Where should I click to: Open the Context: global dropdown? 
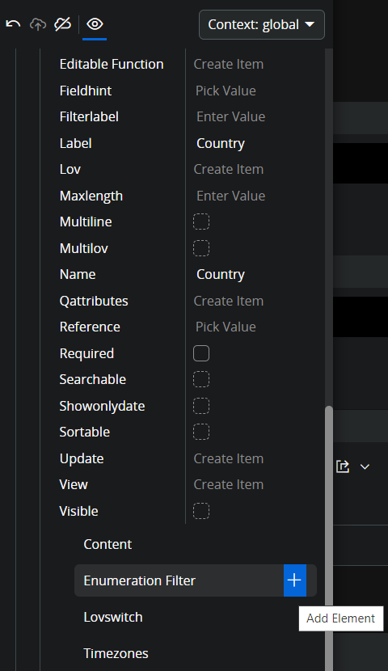261,25
